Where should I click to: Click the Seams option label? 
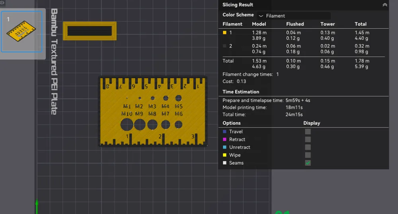[x=236, y=163]
